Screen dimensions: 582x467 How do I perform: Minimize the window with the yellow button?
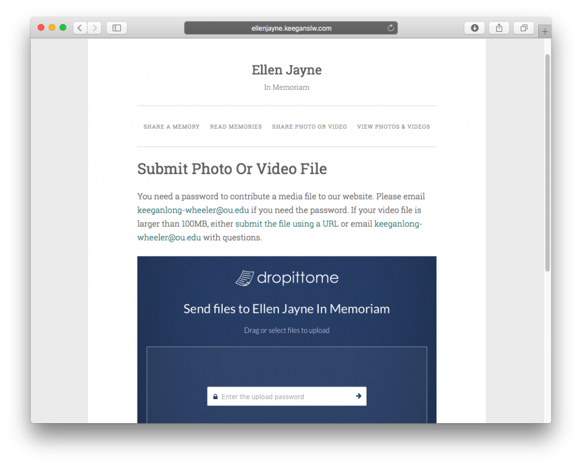52,27
